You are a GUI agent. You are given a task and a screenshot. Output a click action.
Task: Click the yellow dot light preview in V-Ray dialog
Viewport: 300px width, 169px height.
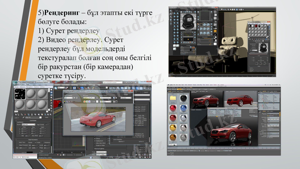point(188,39)
